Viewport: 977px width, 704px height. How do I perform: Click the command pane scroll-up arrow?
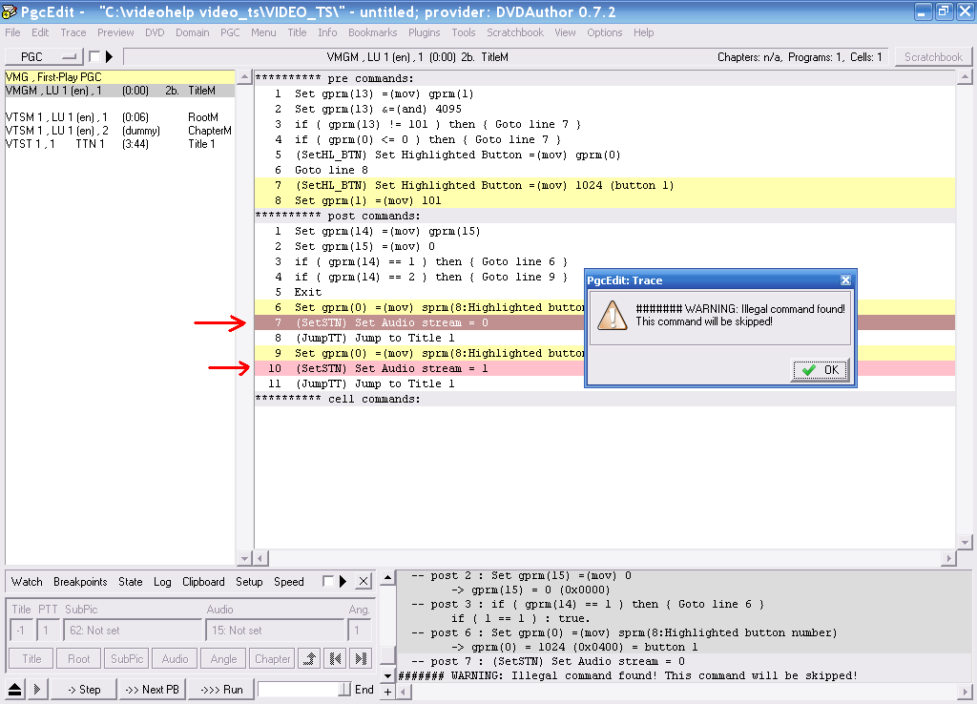coord(965,77)
